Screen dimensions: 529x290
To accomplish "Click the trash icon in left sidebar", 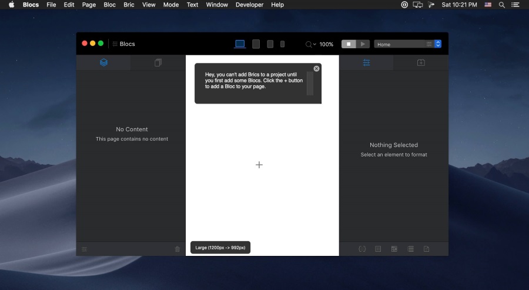I will click(178, 249).
